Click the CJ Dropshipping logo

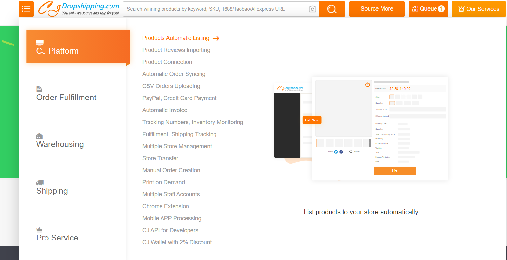click(79, 9)
